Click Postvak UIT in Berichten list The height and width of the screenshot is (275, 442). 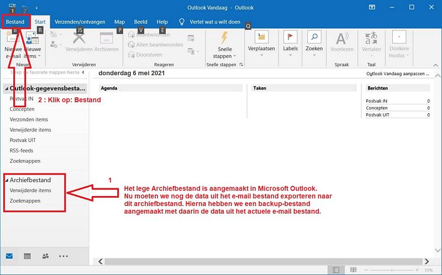377,115
